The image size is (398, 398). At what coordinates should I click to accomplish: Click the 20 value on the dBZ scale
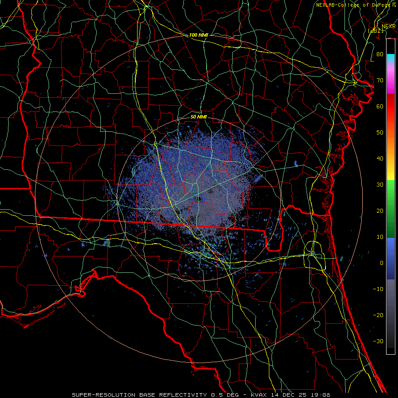click(380, 210)
